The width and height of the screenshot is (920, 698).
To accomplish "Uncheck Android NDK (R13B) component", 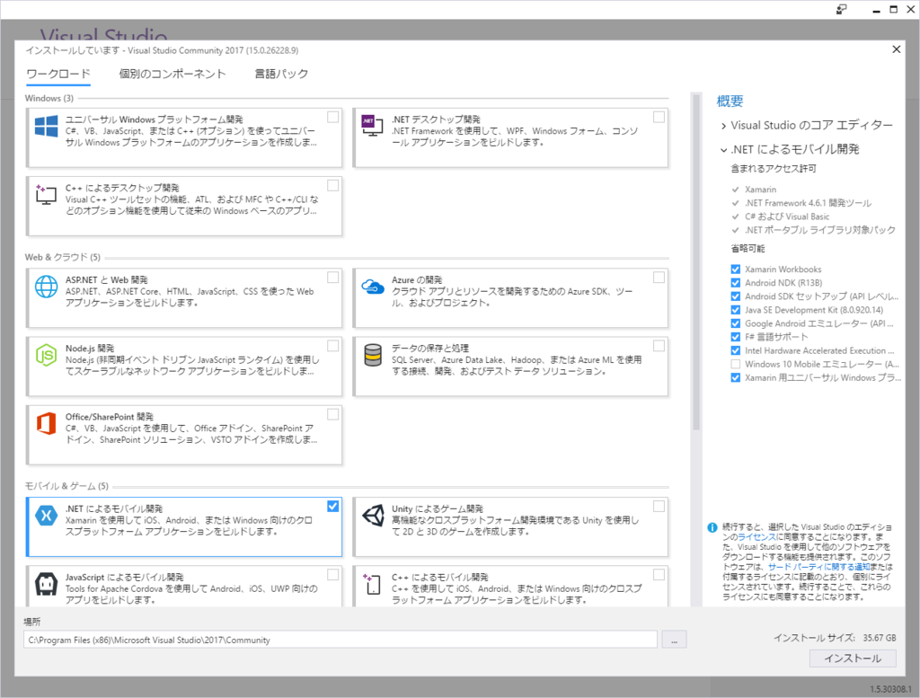I will tap(735, 283).
